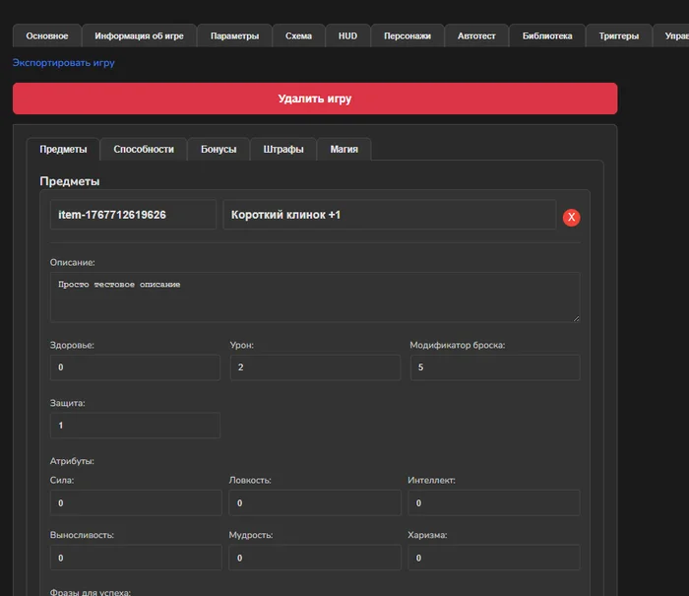Image resolution: width=689 pixels, height=596 pixels.
Task: Click the item name field Короткий клинок +1
Action: (389, 215)
